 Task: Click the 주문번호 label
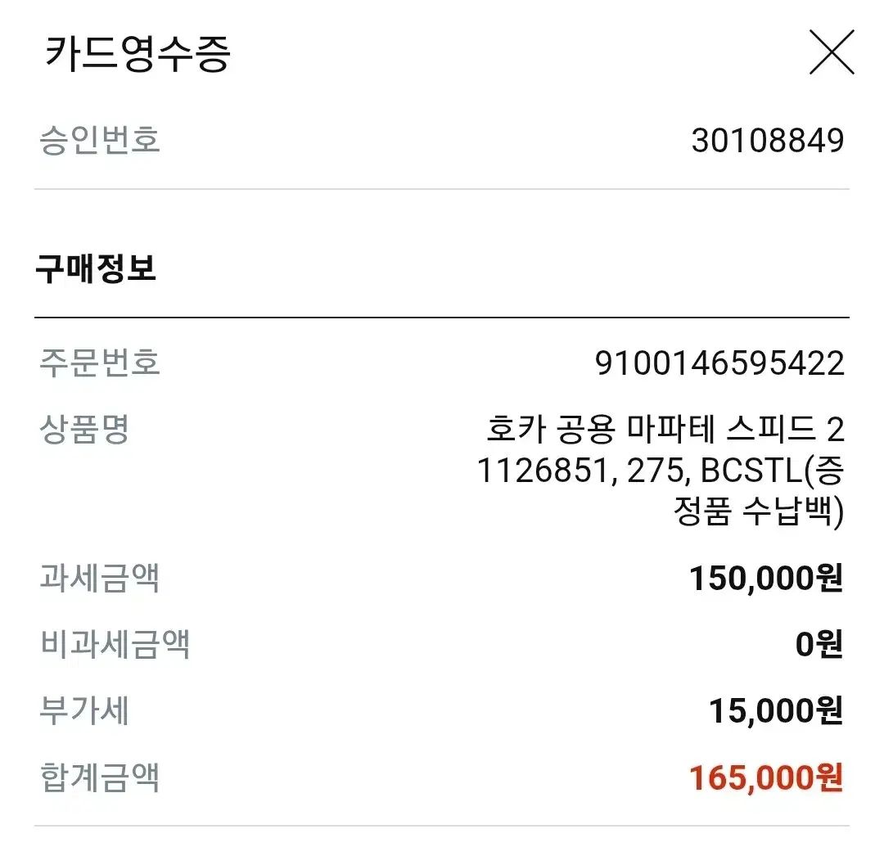(x=100, y=362)
